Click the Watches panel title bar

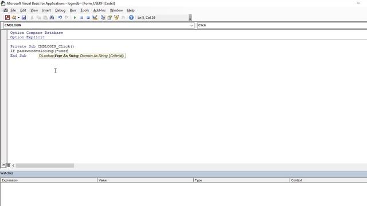click(x=183, y=173)
